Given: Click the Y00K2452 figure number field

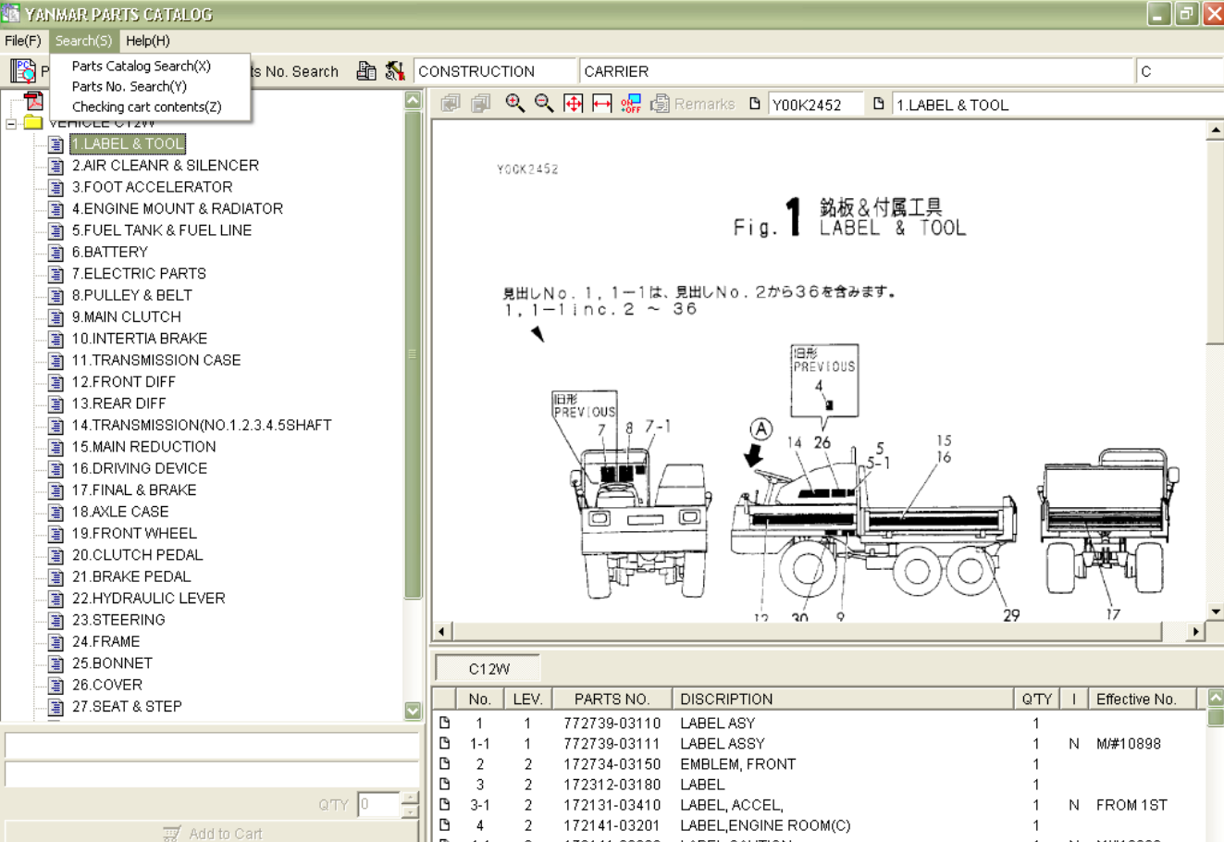Looking at the screenshot, I should 816,105.
